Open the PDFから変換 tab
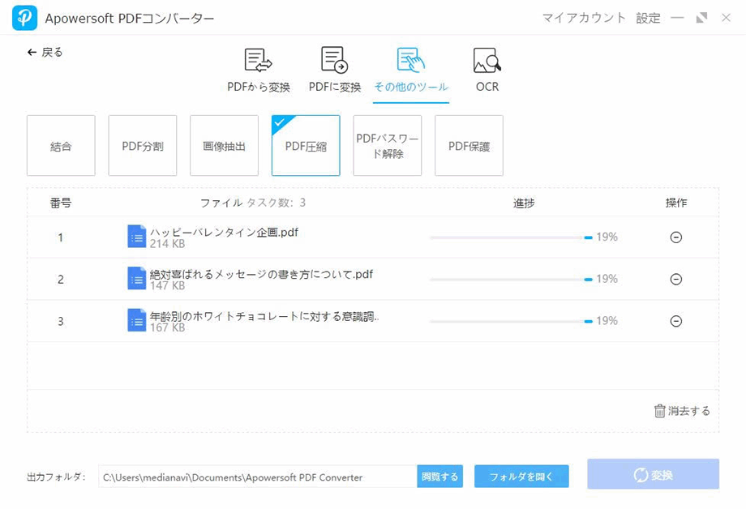Image resolution: width=746 pixels, height=509 pixels. click(259, 71)
